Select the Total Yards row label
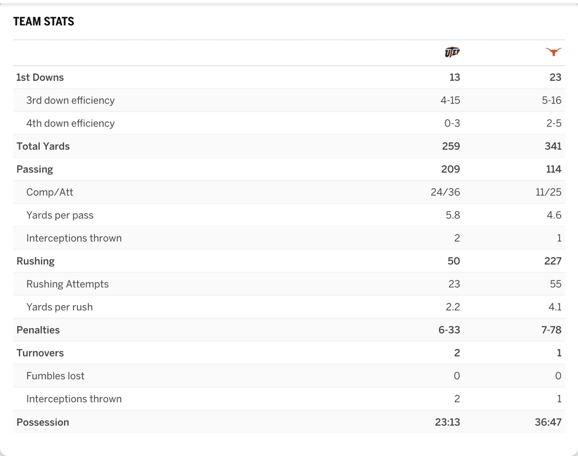 tap(43, 146)
